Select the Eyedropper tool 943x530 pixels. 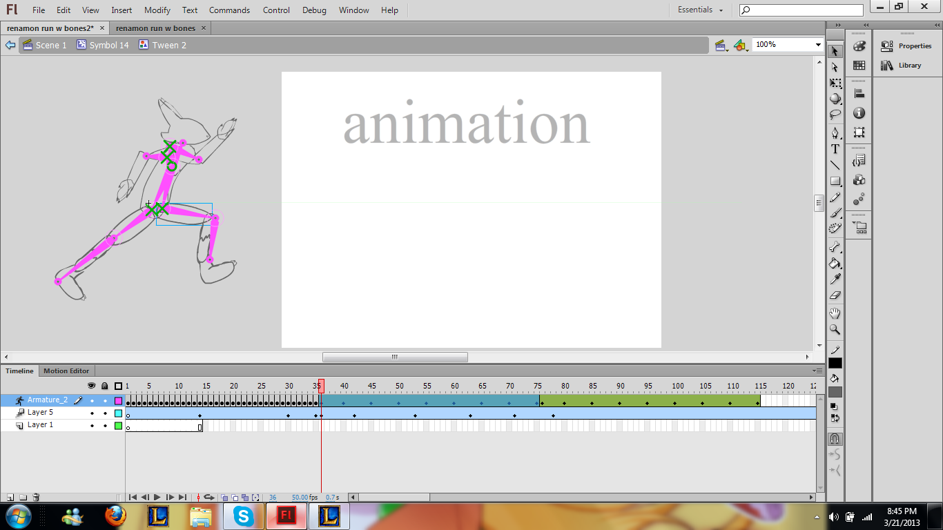coord(835,279)
